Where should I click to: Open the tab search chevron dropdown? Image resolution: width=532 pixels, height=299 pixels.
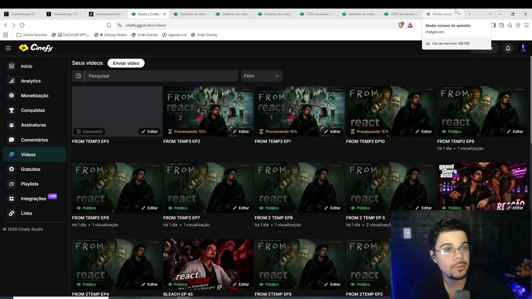click(490, 14)
